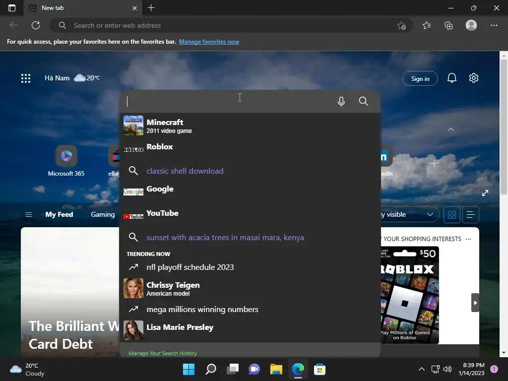Image resolution: width=508 pixels, height=381 pixels.
Task: Refresh the page
Action: (36, 25)
